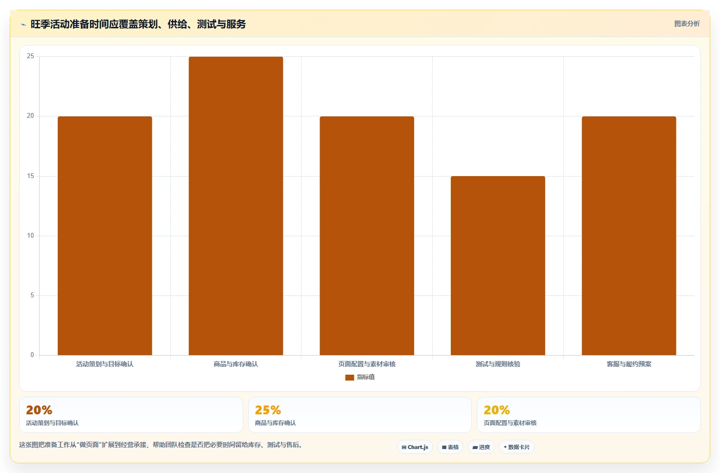Click the footer description starting 这张图把准备工作
This screenshot has width=720, height=473.
(161, 445)
